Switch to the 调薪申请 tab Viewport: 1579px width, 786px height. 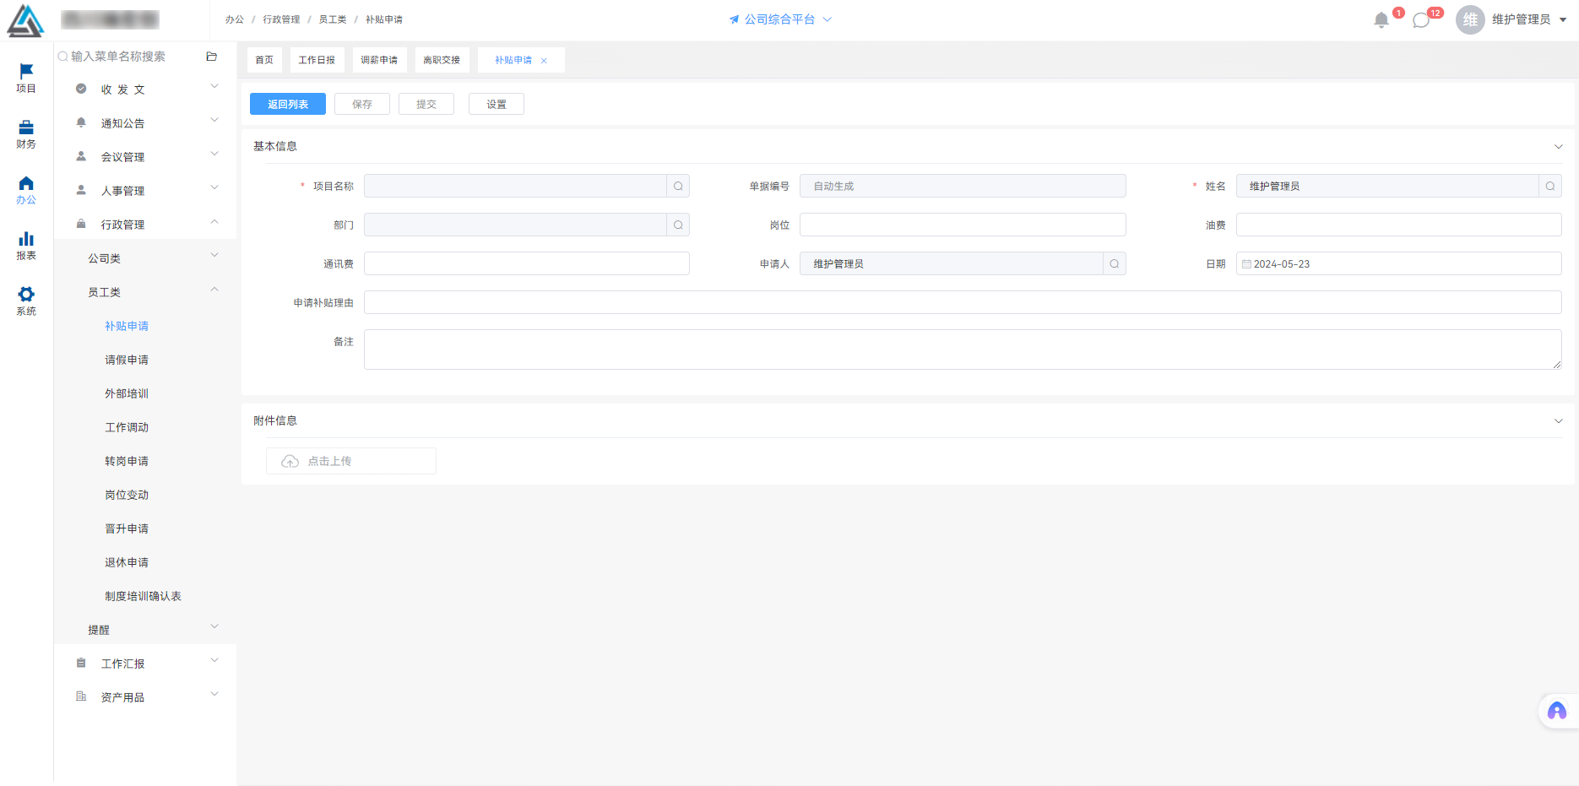379,60
